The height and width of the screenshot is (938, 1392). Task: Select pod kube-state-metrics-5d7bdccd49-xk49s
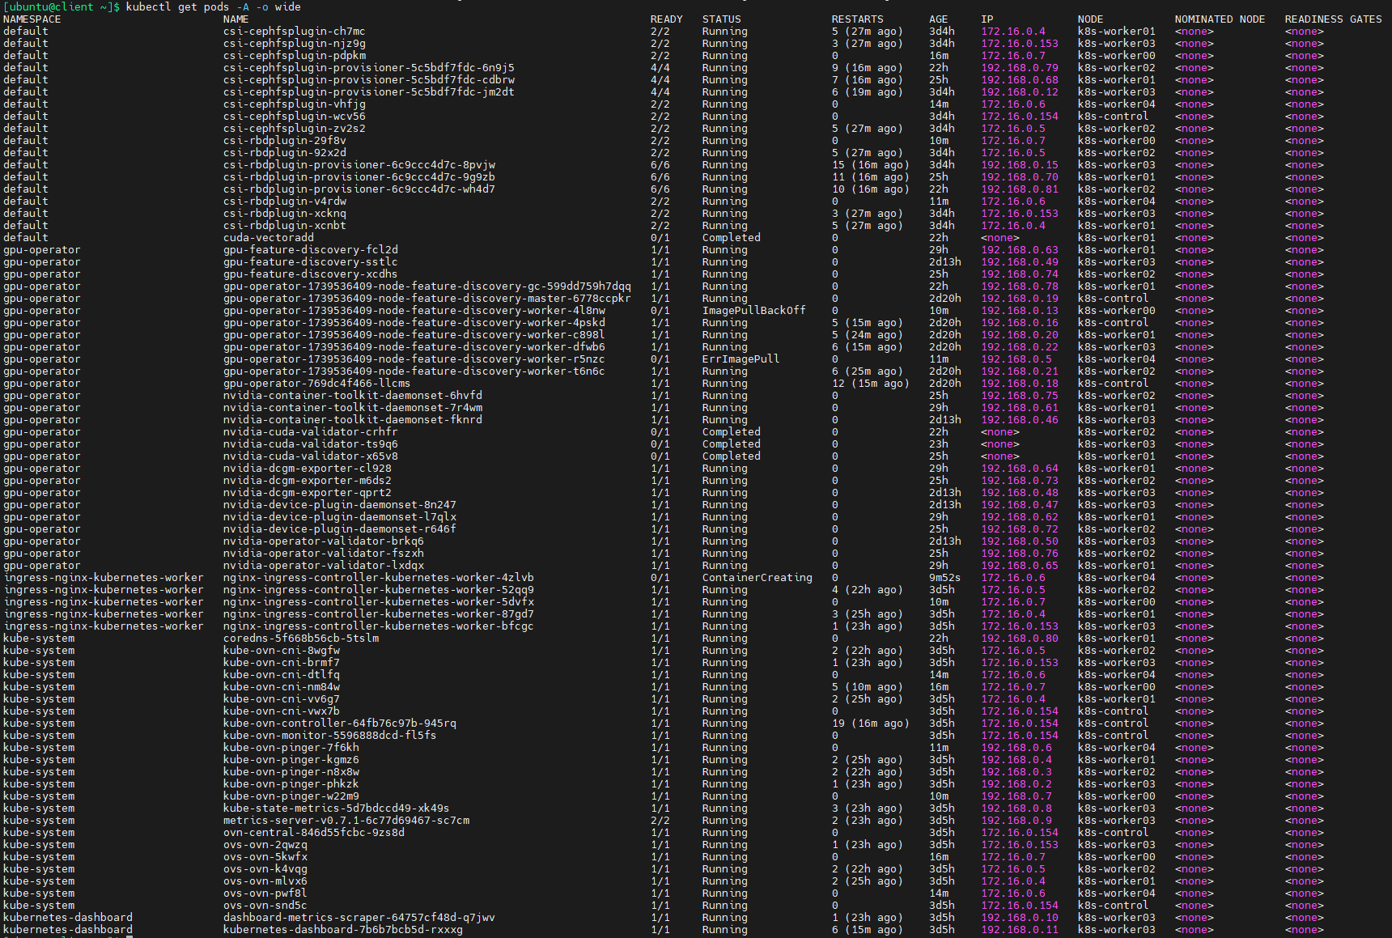click(x=336, y=808)
